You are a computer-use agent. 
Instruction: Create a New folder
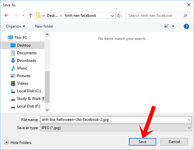44,26
